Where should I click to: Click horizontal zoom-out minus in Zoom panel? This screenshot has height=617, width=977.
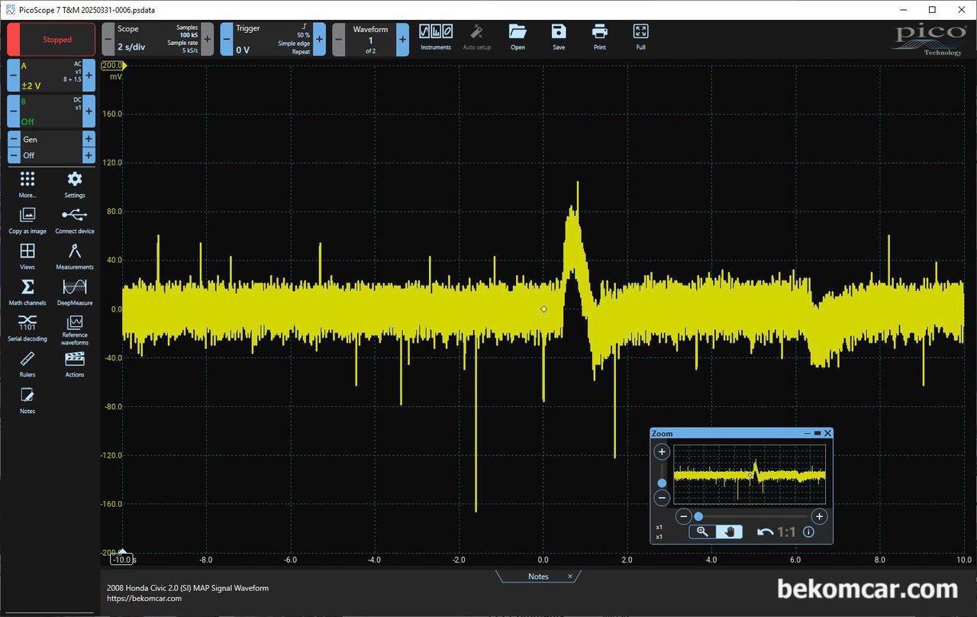click(x=684, y=516)
